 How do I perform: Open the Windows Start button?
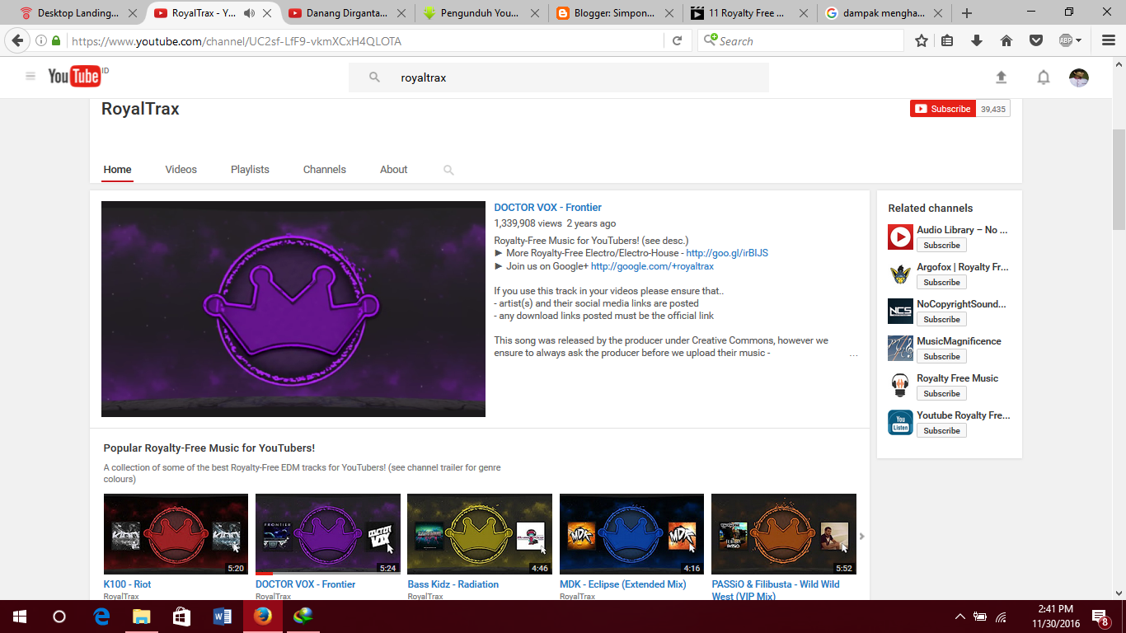[x=20, y=617]
